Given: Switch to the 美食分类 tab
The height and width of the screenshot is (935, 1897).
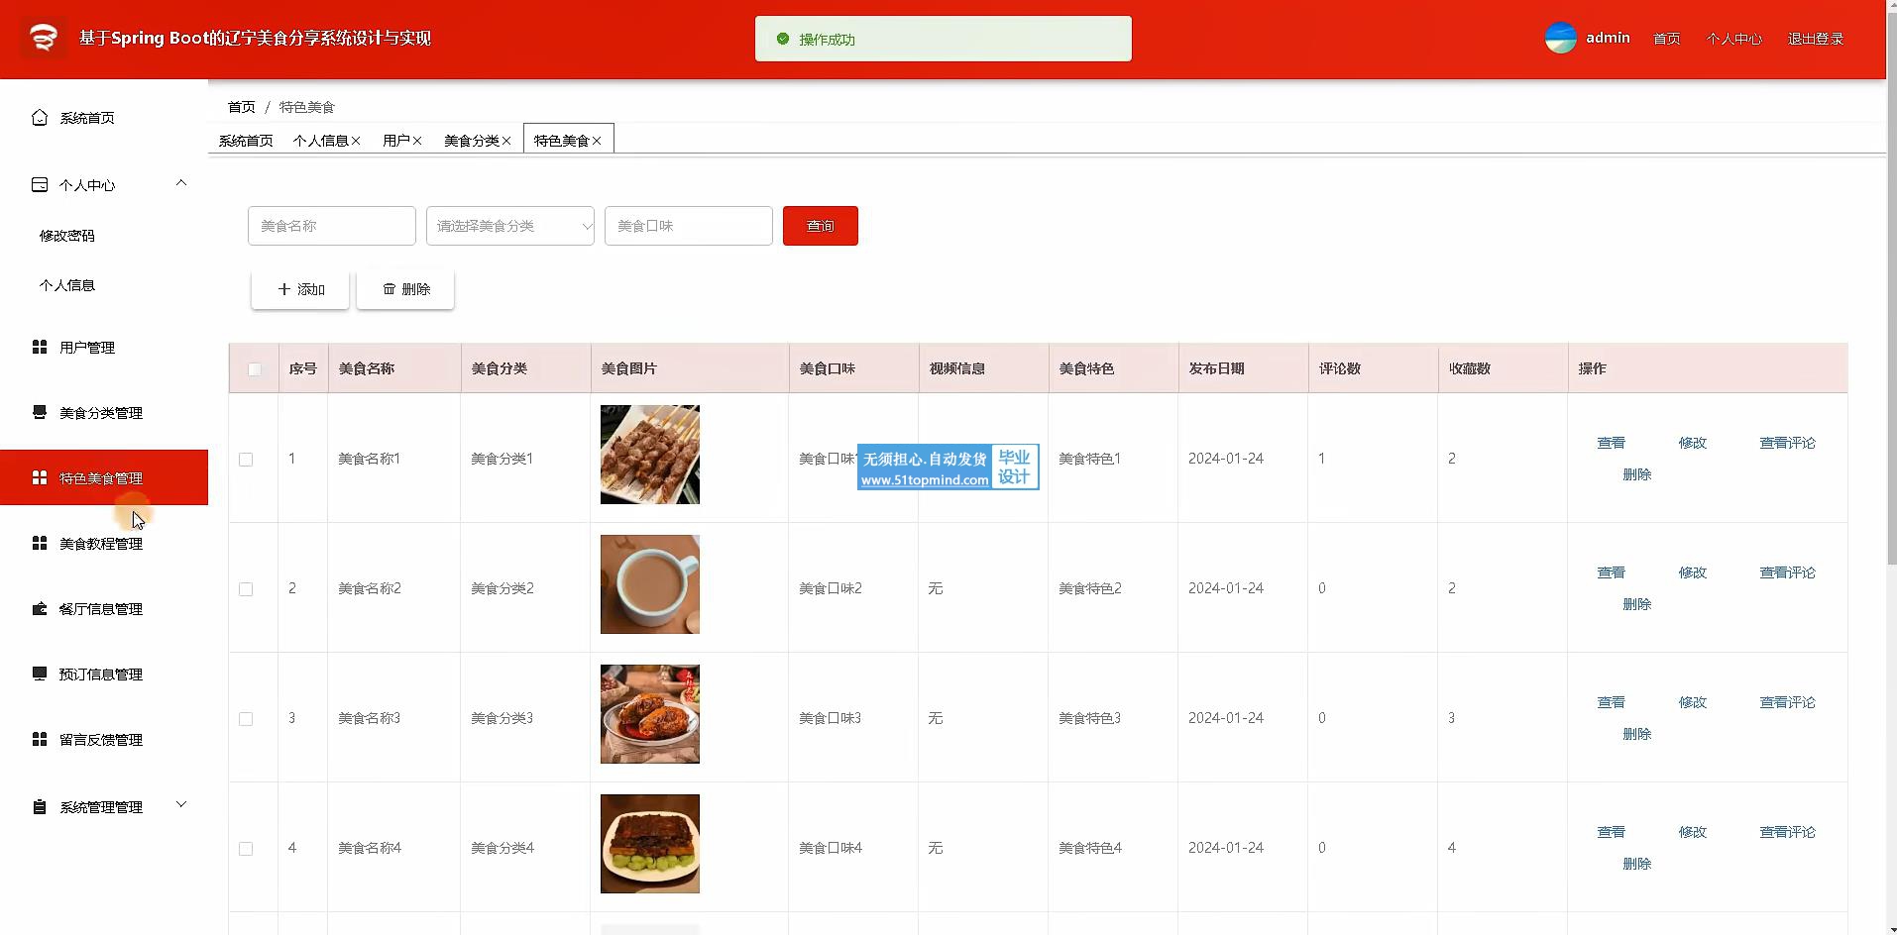Looking at the screenshot, I should tap(471, 141).
